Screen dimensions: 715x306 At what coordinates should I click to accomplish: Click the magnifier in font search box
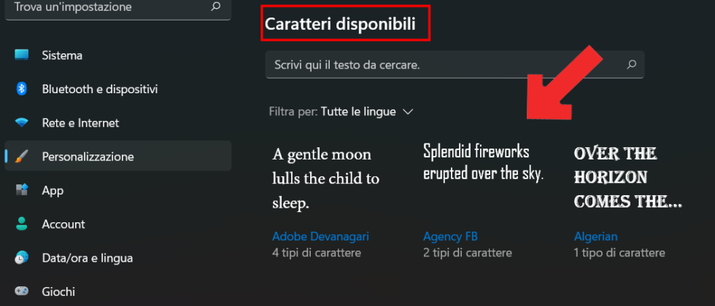[x=632, y=65]
